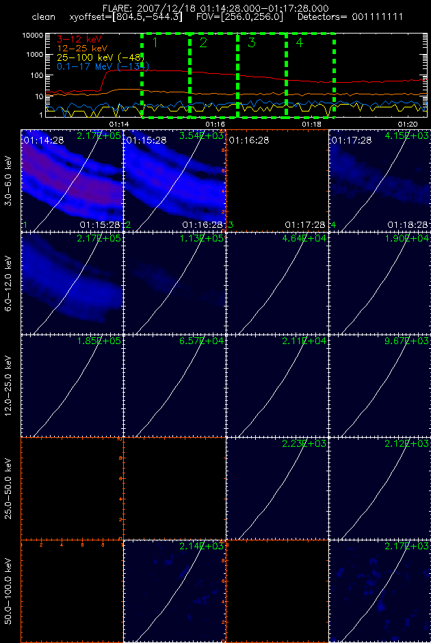Image resolution: width=431 pixels, height=643 pixels.
Task: Click the 1.13E+05 value label
Action: (201, 238)
